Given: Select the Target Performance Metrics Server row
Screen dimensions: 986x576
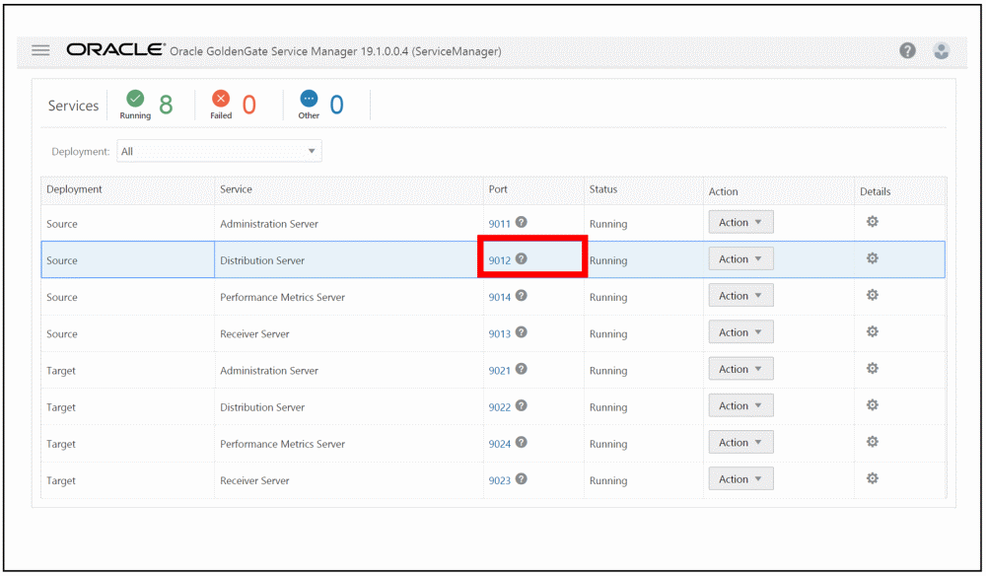Looking at the screenshot, I should (x=282, y=444).
